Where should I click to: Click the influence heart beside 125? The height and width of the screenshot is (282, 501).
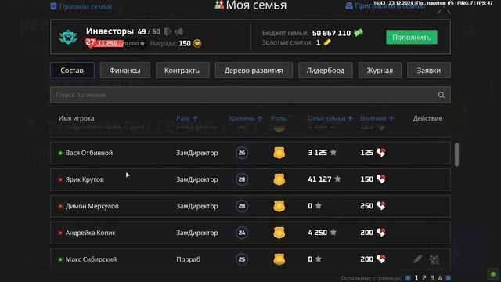click(x=381, y=153)
